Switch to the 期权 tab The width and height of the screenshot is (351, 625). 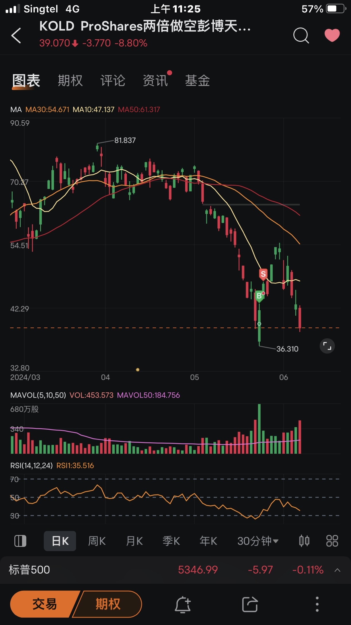pyautogui.click(x=70, y=81)
